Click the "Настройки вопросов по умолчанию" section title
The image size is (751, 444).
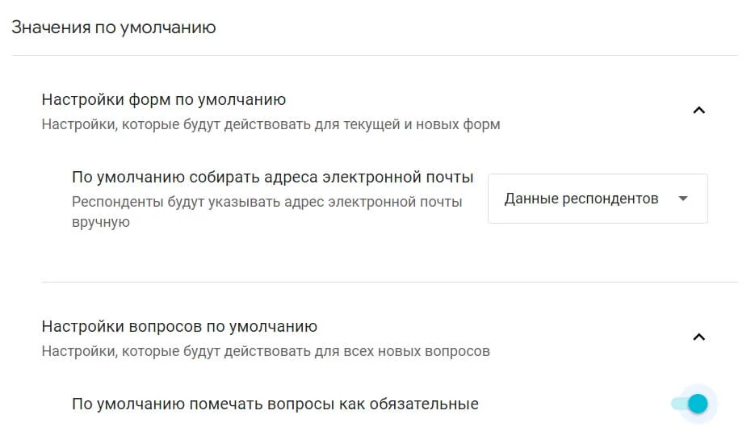[x=179, y=327]
